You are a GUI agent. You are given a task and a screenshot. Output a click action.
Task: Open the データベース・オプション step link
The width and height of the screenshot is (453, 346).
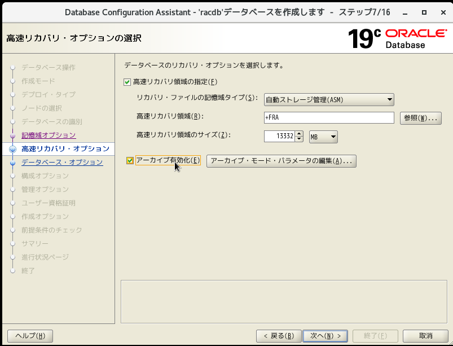point(62,163)
